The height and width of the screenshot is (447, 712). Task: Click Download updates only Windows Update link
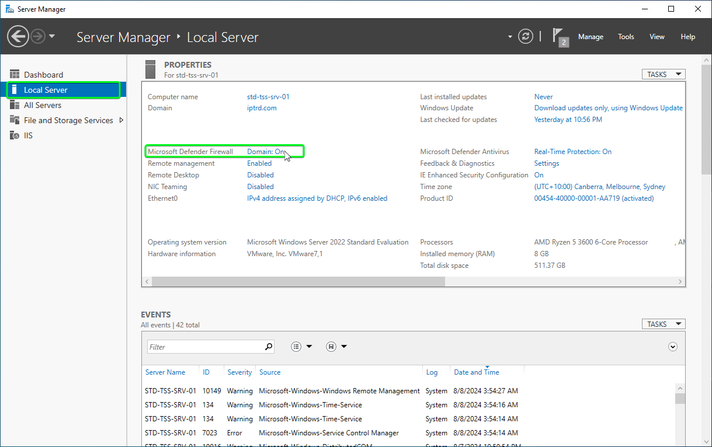[x=609, y=108]
